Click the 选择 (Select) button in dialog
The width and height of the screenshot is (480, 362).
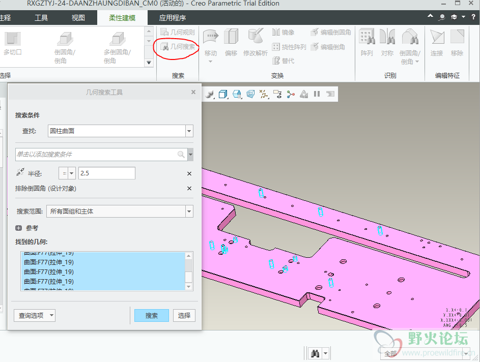pos(184,315)
